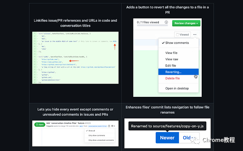
Task: Click the info icon next to files viewed
Action: [x=166, y=22]
